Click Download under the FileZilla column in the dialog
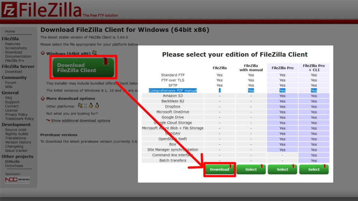358x201 pixels. click(220, 169)
